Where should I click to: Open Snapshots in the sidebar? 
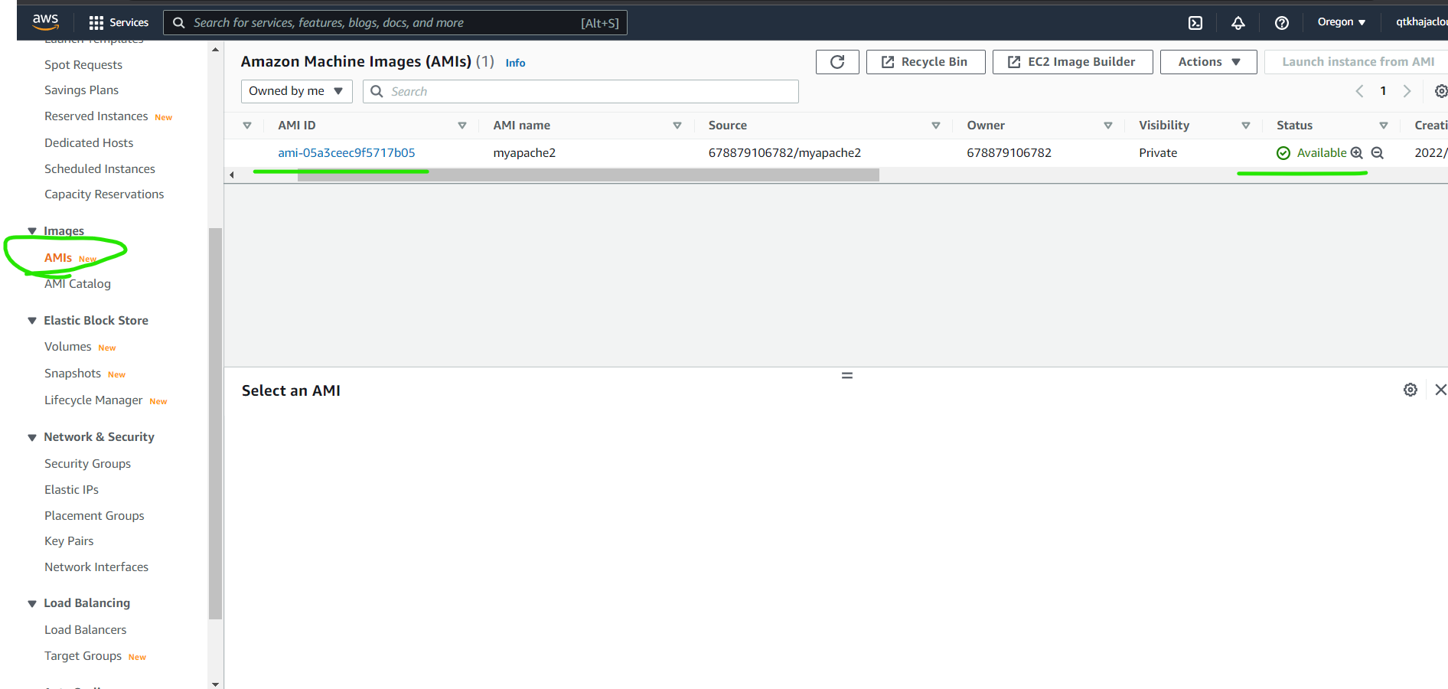click(x=73, y=374)
